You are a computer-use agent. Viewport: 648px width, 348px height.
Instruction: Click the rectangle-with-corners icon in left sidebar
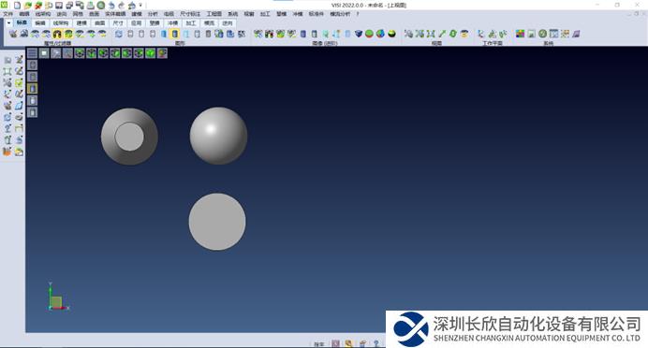[x=7, y=71]
